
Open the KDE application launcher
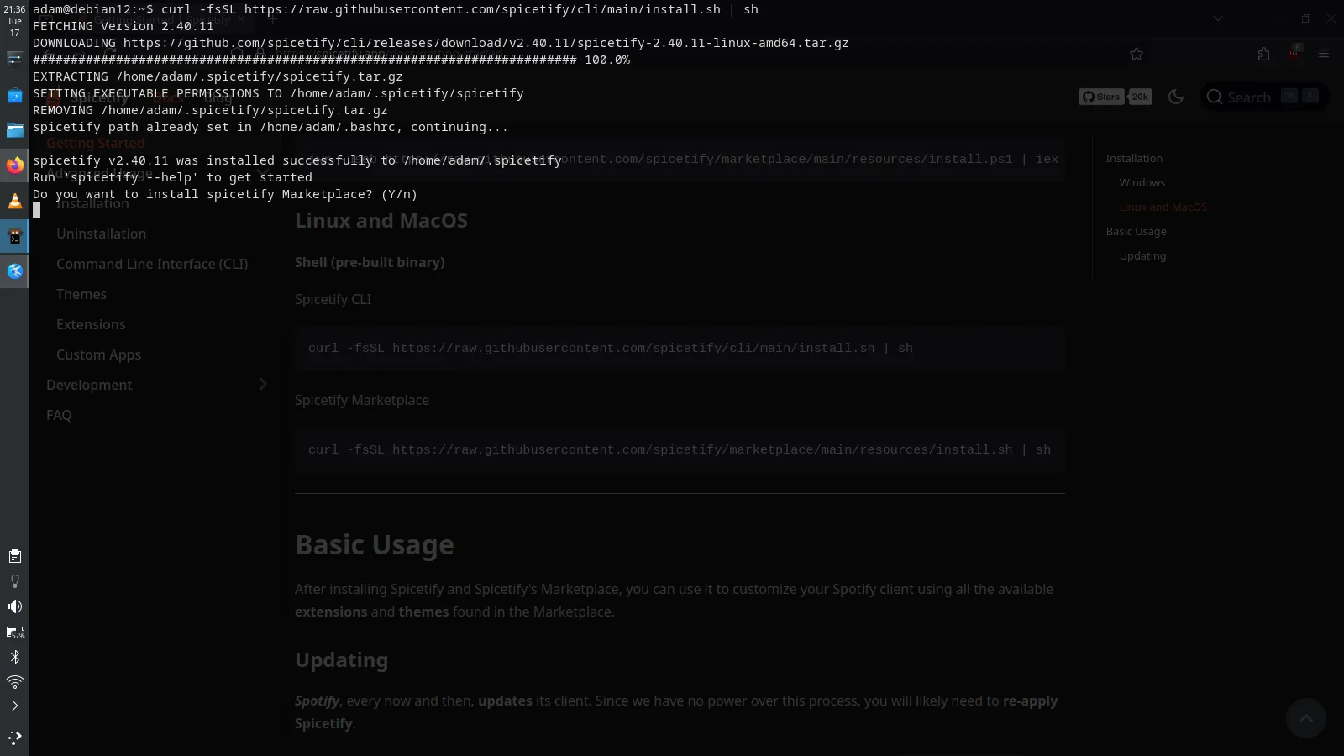click(x=14, y=738)
